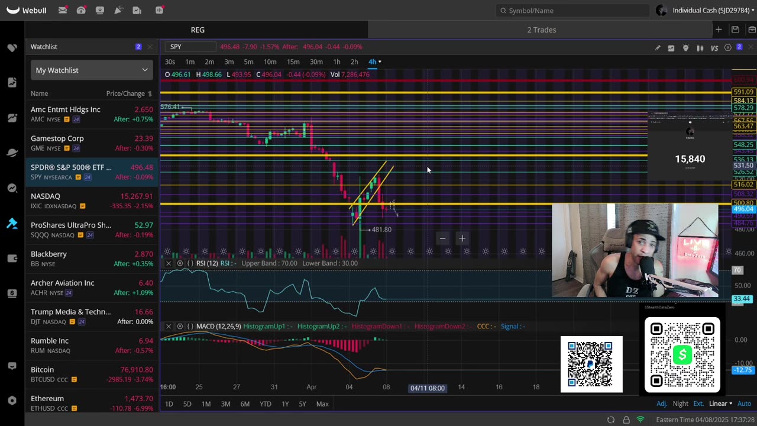Open the MACD code braces settings
The image size is (757, 426).
click(190, 326)
